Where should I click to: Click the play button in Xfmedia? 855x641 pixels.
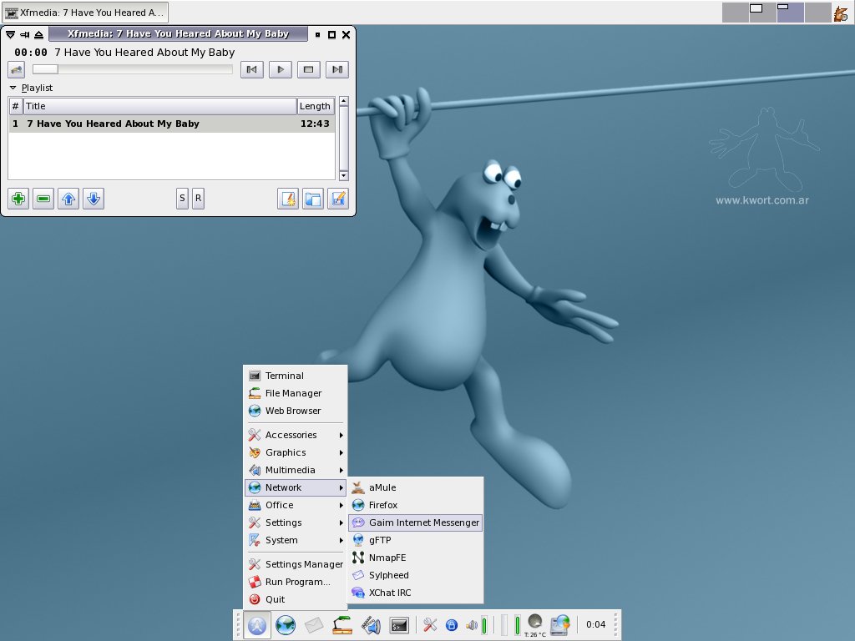[281, 69]
